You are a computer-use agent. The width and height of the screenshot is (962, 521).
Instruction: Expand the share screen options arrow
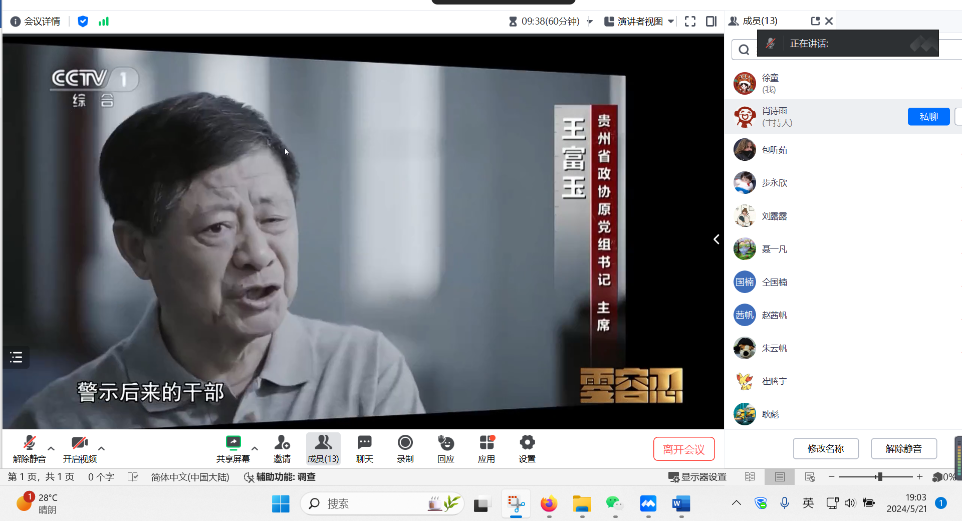click(x=255, y=448)
